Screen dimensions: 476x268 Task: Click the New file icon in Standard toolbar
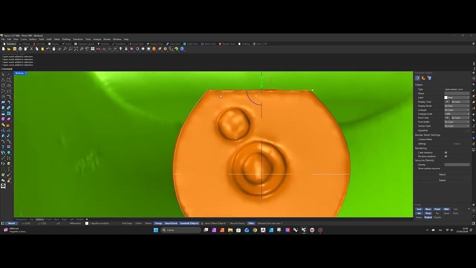[x=3, y=49]
